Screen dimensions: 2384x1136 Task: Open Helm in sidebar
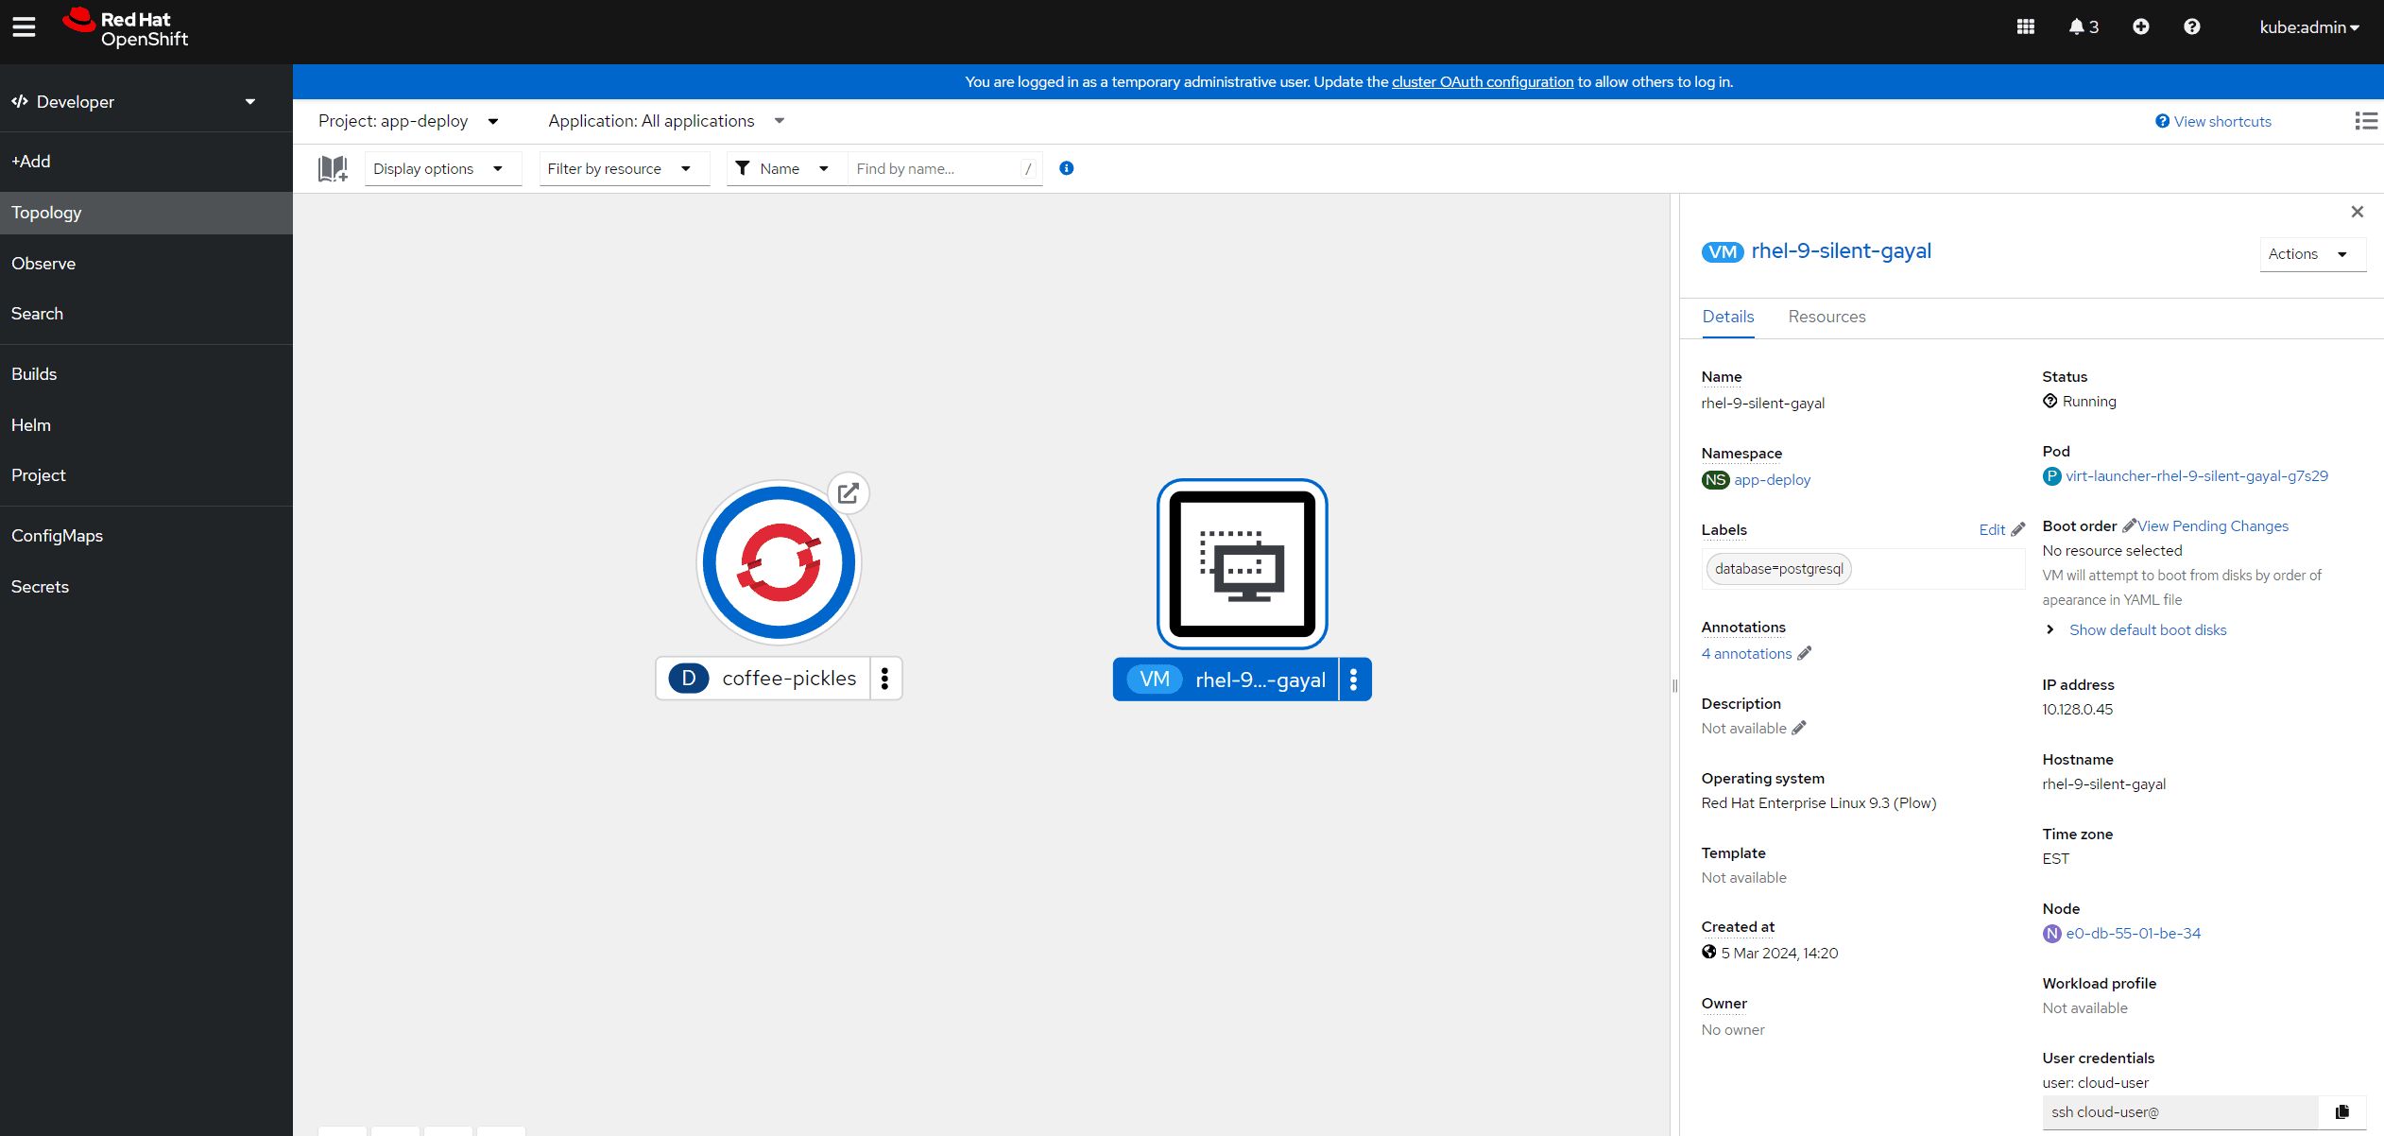click(x=146, y=425)
